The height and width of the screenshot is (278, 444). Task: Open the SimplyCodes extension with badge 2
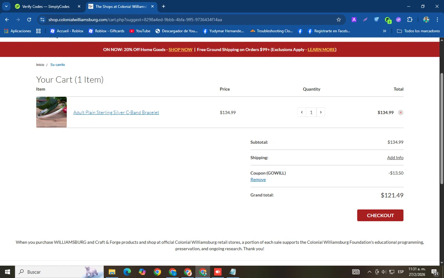[x=388, y=20]
